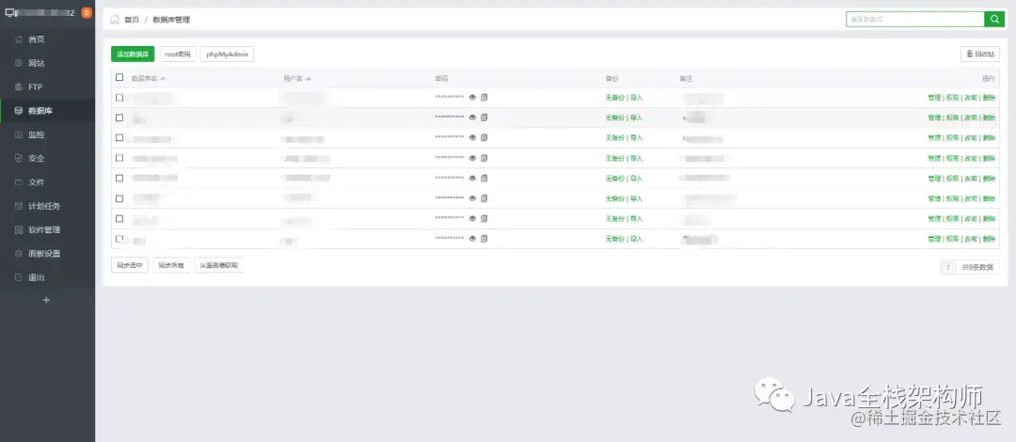Screen dimensions: 1016x442
Task: Show the password of the fifth row via its eye icon
Action: (472, 178)
